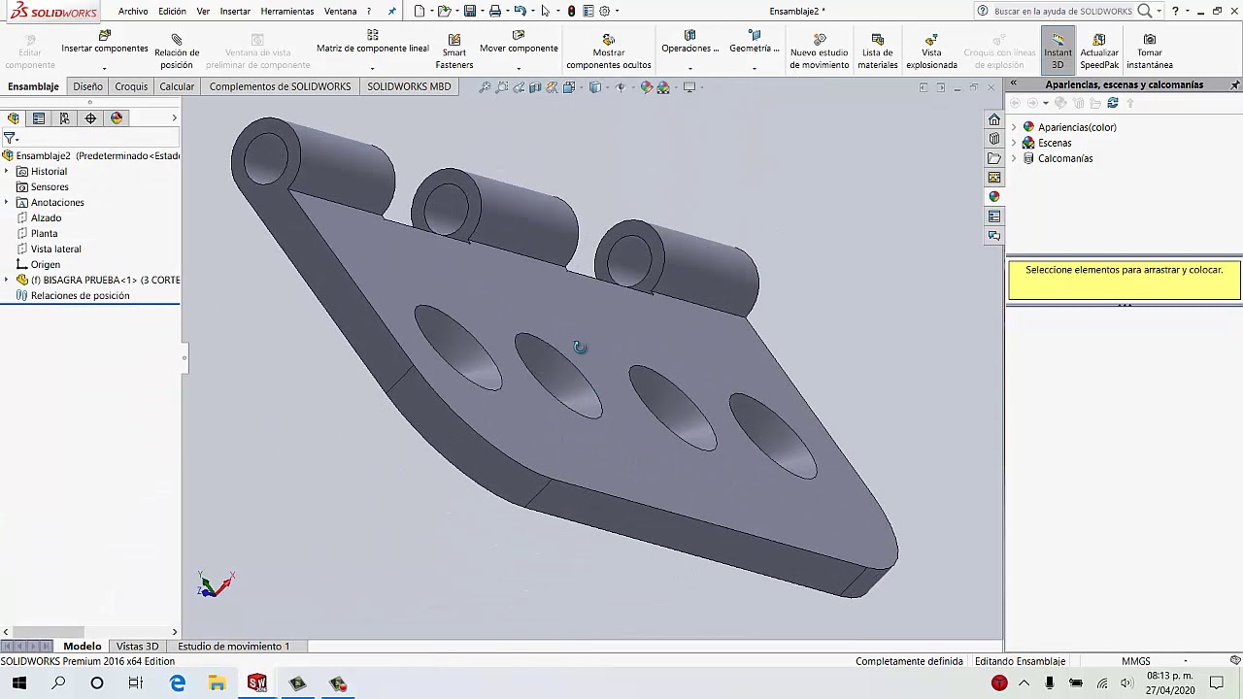
Task: Open ConfigurationManager tab icon
Action: (64, 118)
